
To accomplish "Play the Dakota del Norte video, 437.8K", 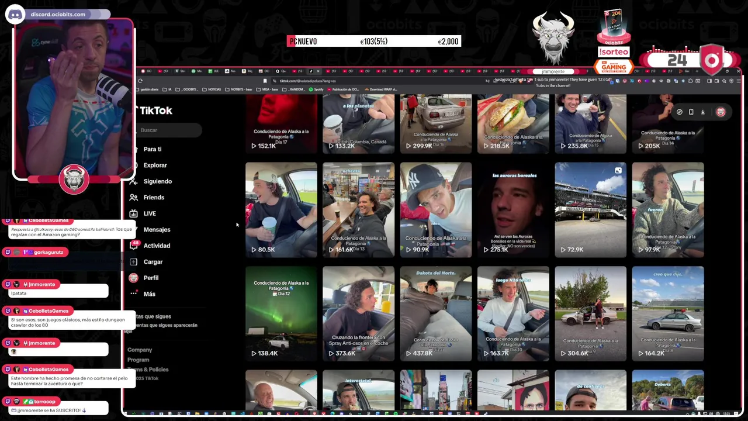I will point(435,313).
